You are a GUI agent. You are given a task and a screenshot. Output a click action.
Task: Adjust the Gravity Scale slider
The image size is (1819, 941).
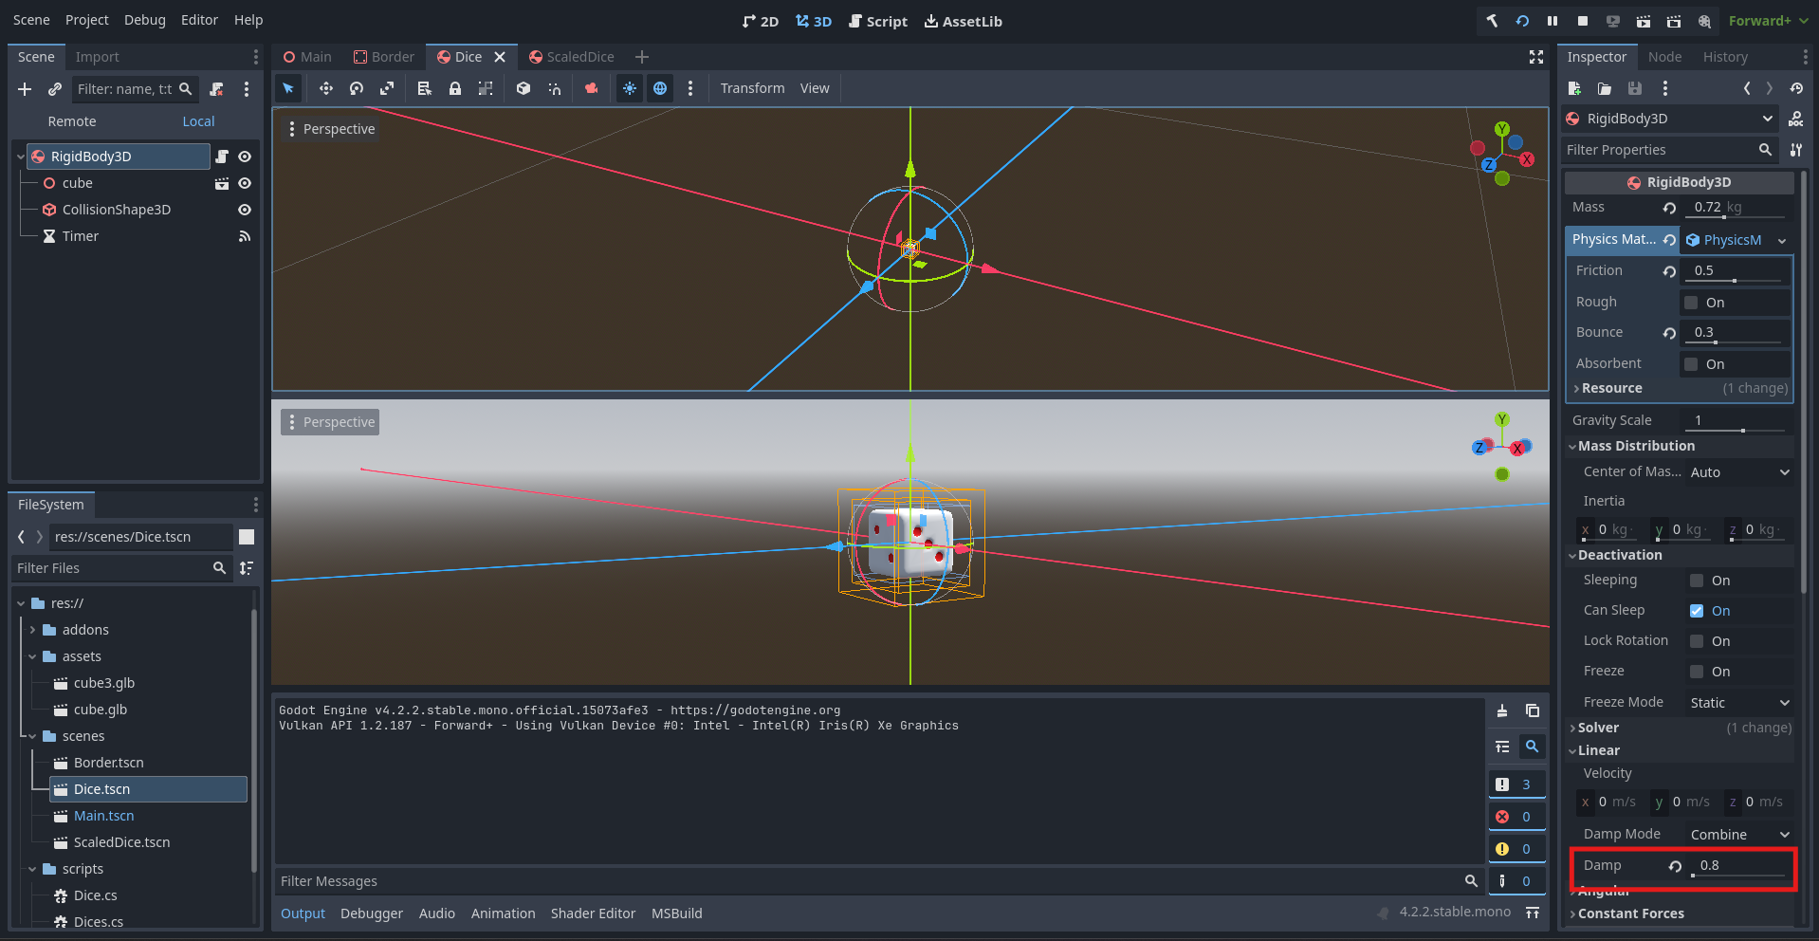pyautogui.click(x=1741, y=430)
